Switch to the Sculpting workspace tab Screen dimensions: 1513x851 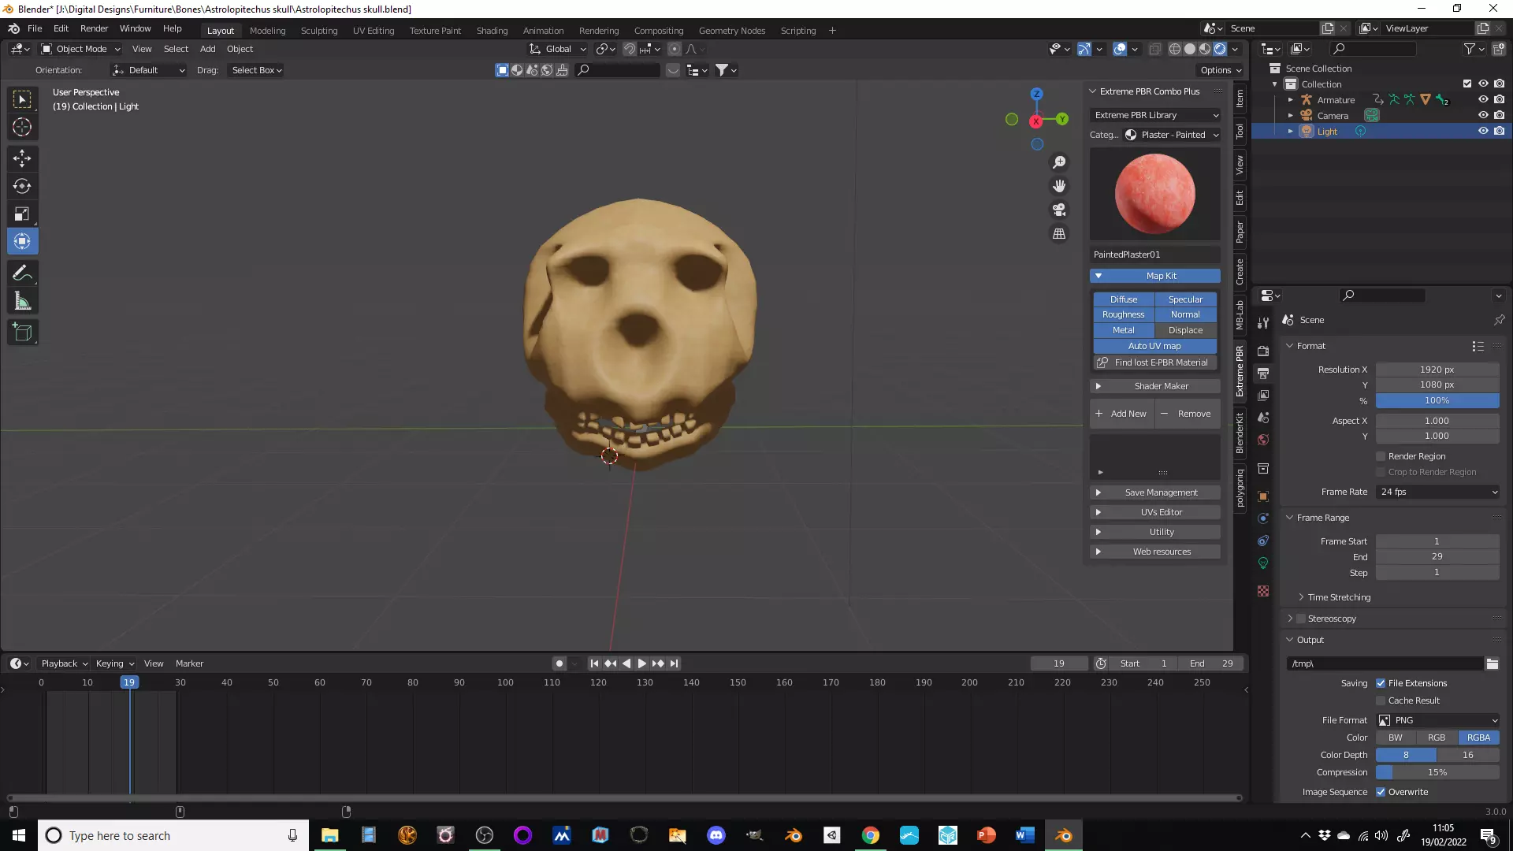click(x=318, y=31)
